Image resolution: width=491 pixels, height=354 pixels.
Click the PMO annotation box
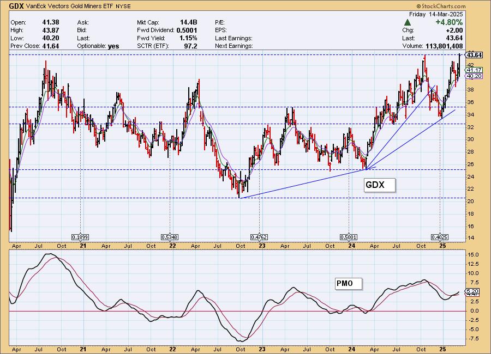[348, 284]
